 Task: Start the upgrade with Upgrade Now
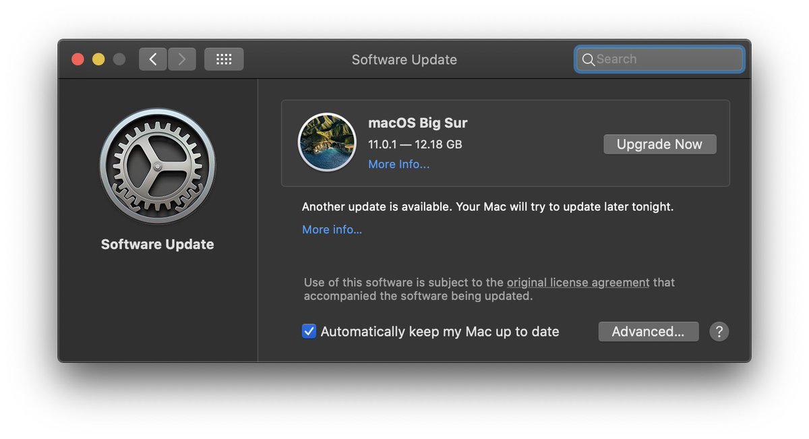point(659,144)
